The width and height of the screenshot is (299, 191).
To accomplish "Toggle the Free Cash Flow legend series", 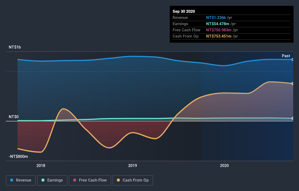I will pyautogui.click(x=90, y=180).
